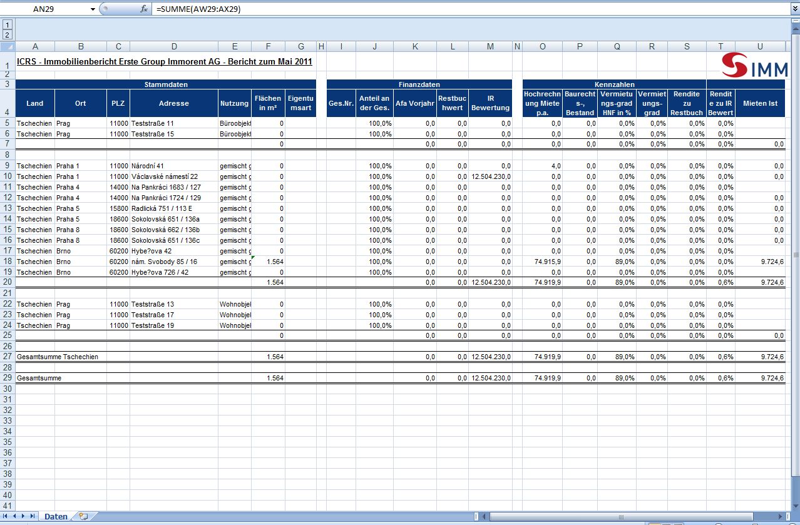Collapse columns to outline level 1
Image resolution: width=800 pixels, height=525 pixels.
pyautogui.click(x=8, y=24)
